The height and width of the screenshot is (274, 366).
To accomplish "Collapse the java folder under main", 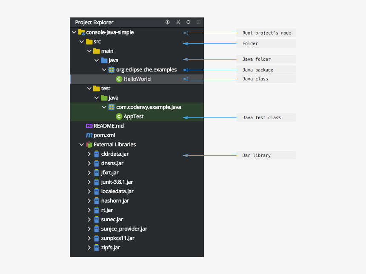I will point(97,60).
